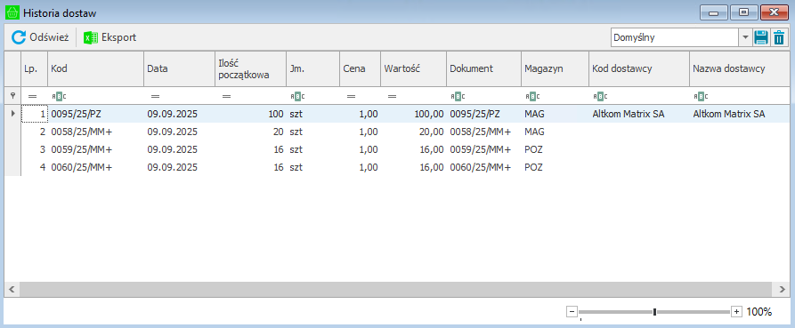
Task: Open the Kod filter ABC operator icon
Action: click(59, 96)
